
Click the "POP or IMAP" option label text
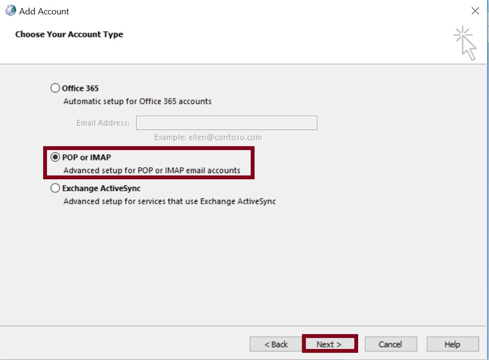[x=87, y=157]
